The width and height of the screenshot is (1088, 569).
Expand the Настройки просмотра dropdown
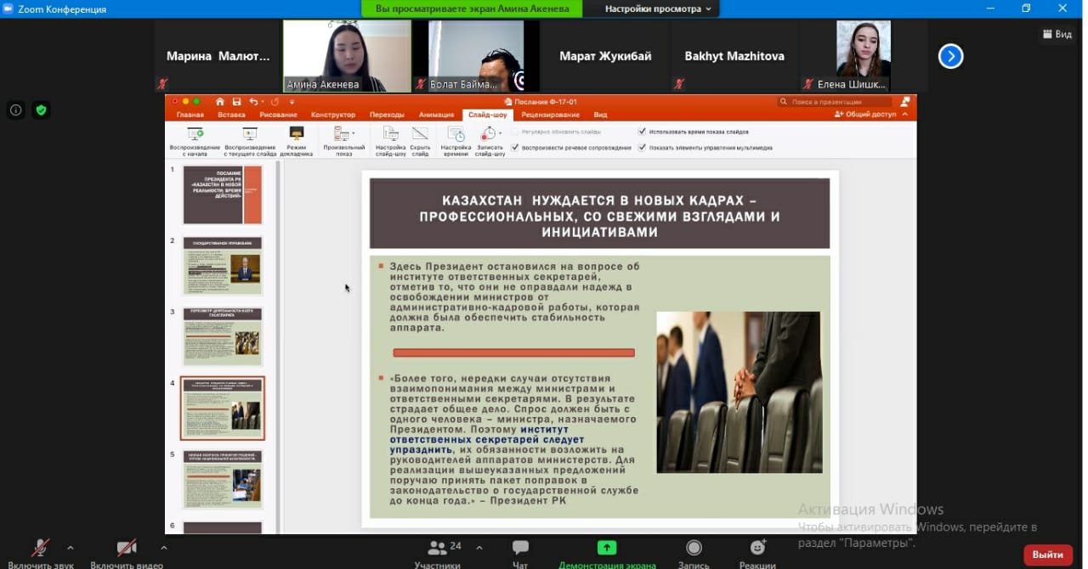[x=658, y=8]
